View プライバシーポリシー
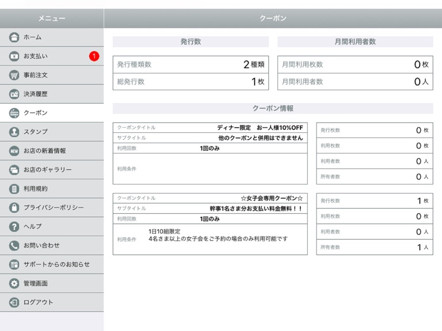442x331 pixels. tap(52, 207)
